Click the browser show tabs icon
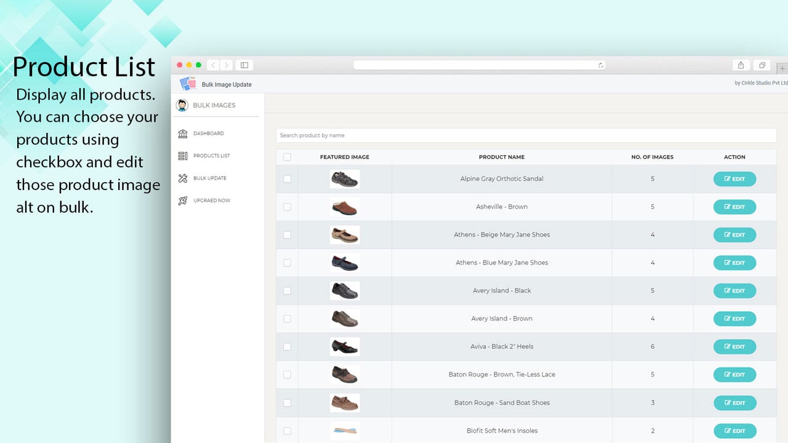 (762, 65)
